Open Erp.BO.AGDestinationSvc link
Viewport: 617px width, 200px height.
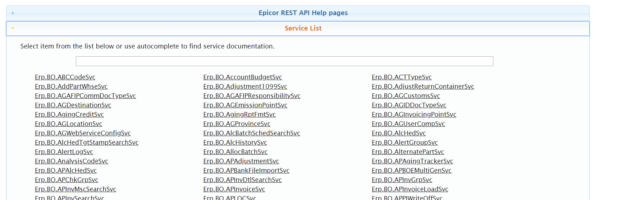[x=73, y=105]
